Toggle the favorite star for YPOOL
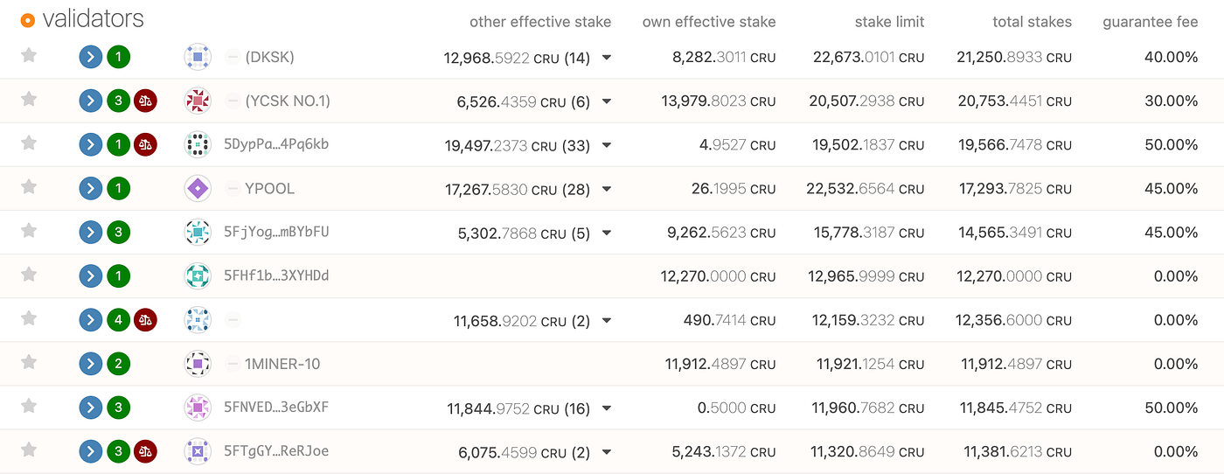Screen dimensions: 1224x474 point(29,187)
